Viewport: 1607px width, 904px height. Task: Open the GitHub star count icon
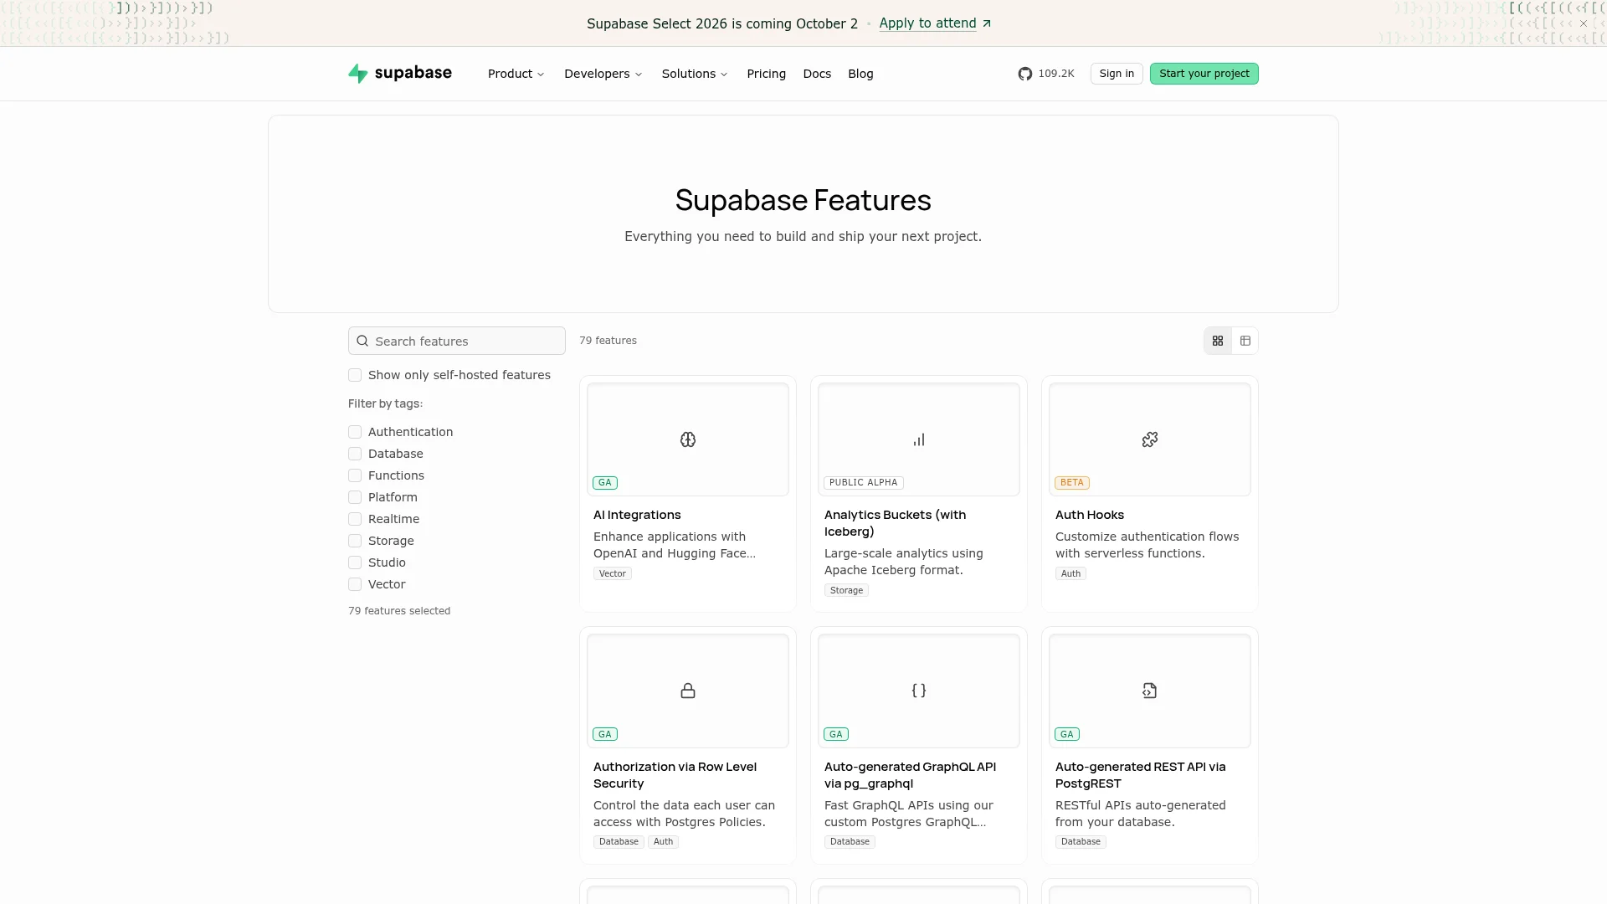coord(1024,74)
